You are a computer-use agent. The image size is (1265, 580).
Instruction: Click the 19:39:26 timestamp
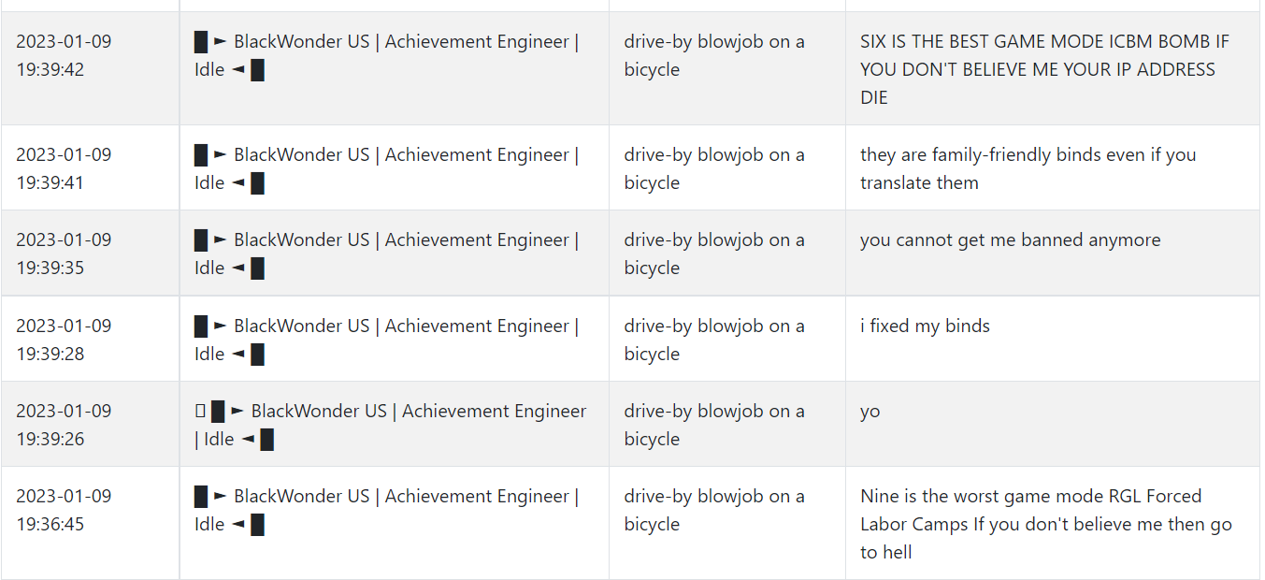(64, 425)
